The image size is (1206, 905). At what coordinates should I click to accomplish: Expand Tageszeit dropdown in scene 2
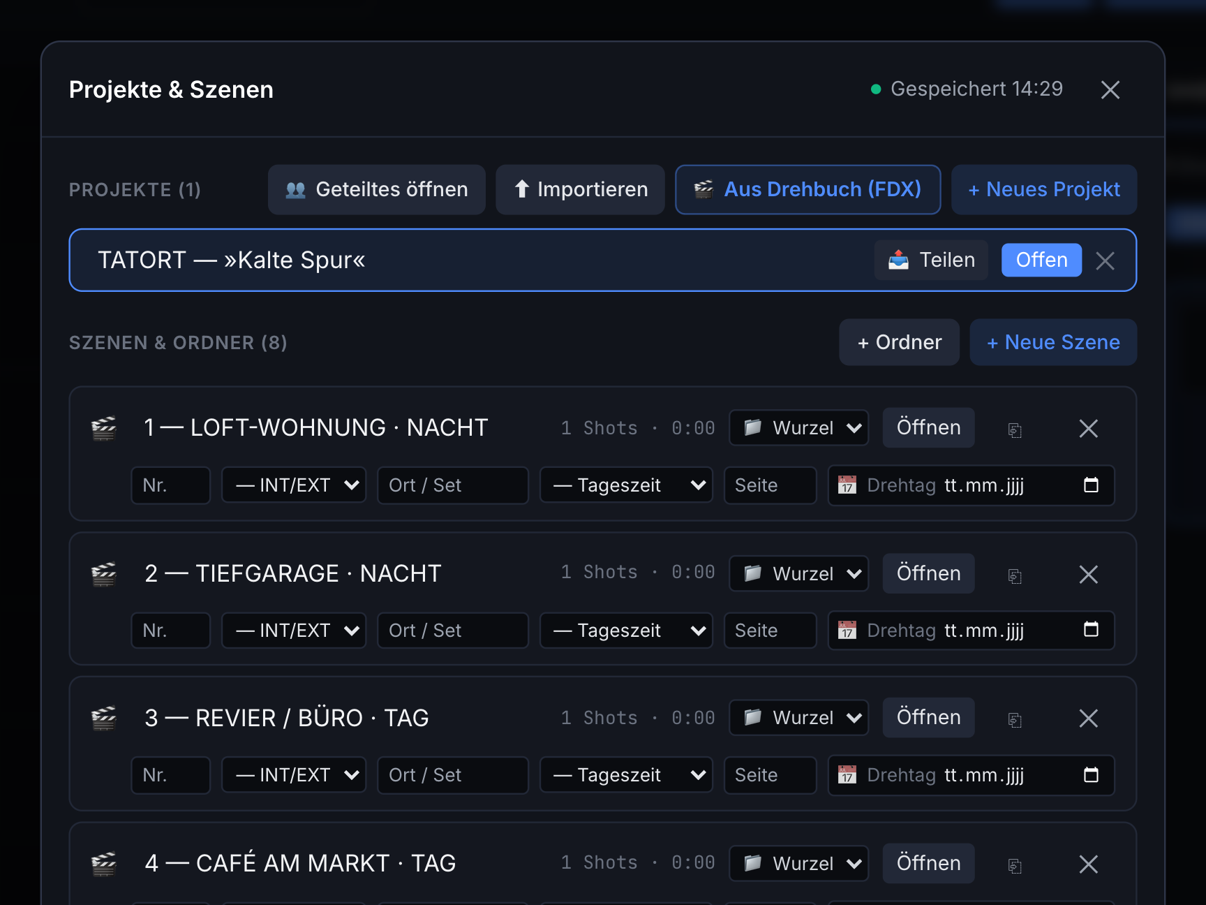click(626, 631)
